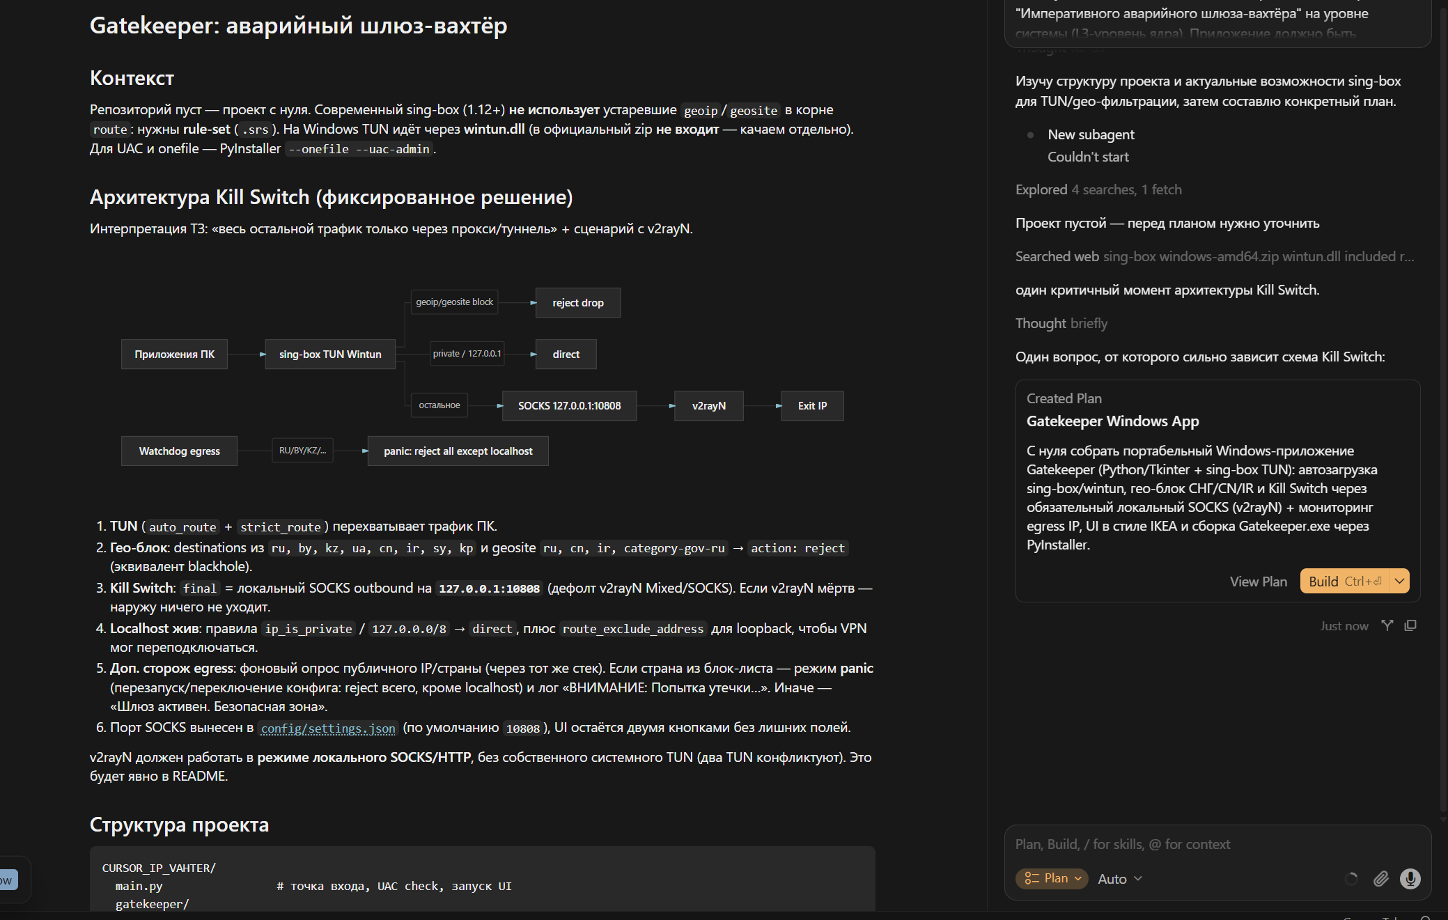The width and height of the screenshot is (1448, 920).
Task: Click the chat input field placeholder
Action: coord(1122,844)
